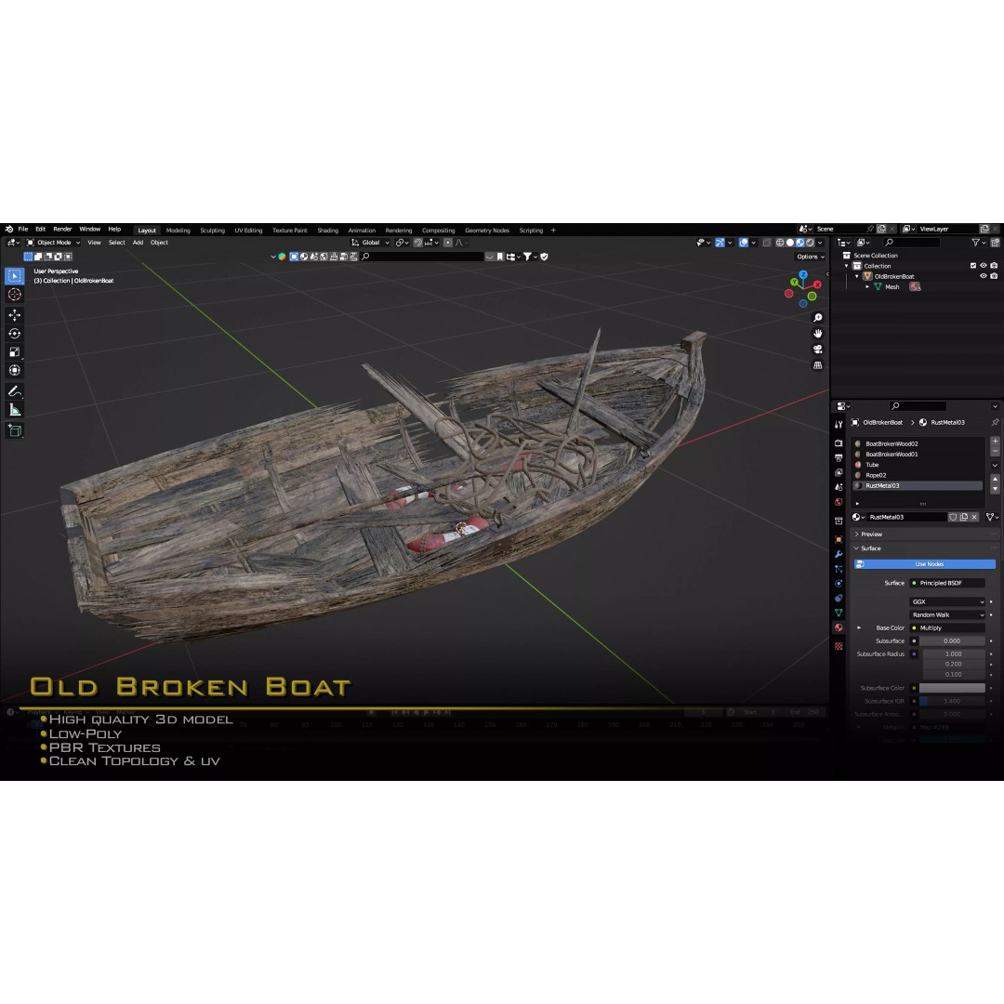Image resolution: width=1004 pixels, height=1004 pixels.
Task: Open the Modifiers wrench tab
Action: [839, 554]
